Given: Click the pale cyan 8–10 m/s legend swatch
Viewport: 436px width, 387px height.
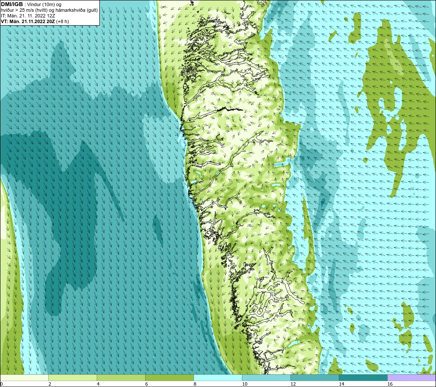Looking at the screenshot, I should point(218,377).
